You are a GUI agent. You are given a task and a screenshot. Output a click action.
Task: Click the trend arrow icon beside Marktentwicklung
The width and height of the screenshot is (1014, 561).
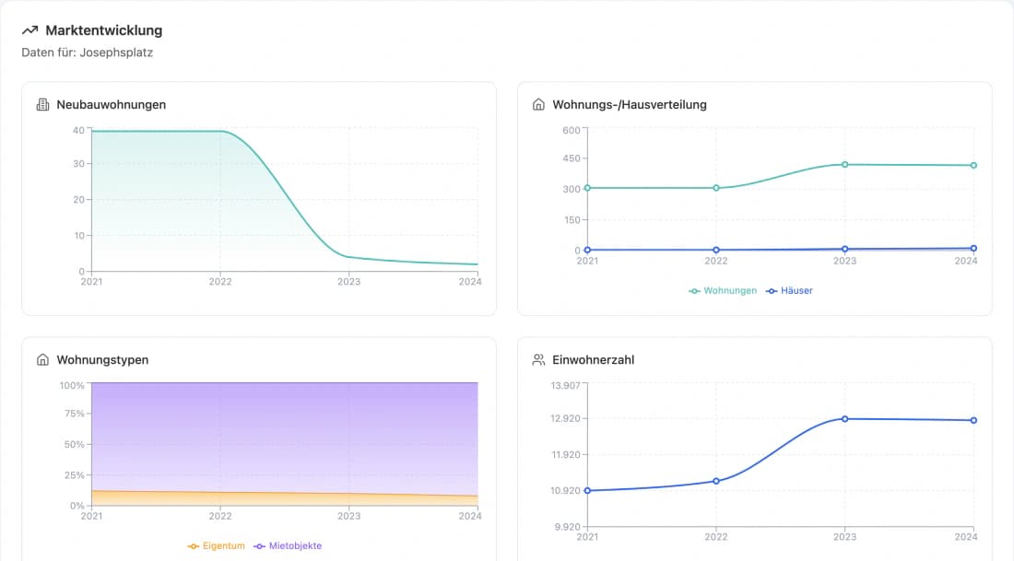click(x=29, y=30)
